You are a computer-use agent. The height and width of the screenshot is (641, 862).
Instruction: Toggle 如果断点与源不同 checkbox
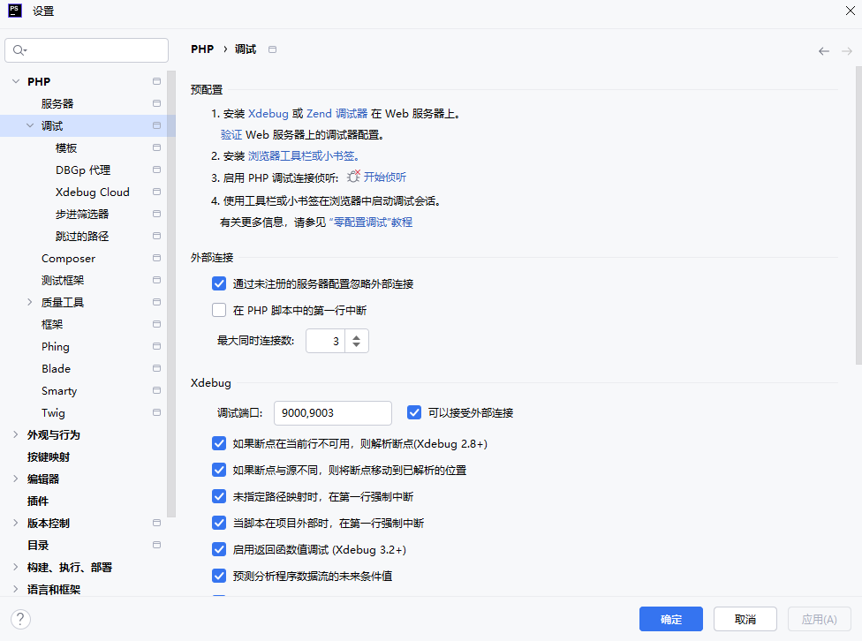tap(219, 470)
